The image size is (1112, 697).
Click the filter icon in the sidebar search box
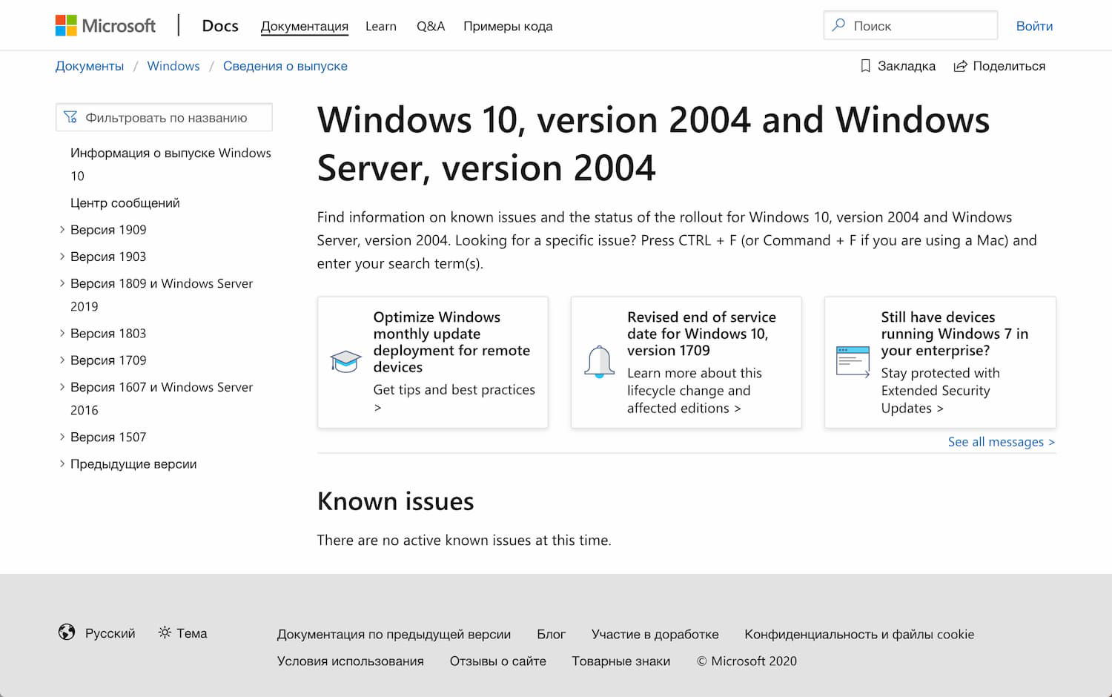click(x=71, y=116)
